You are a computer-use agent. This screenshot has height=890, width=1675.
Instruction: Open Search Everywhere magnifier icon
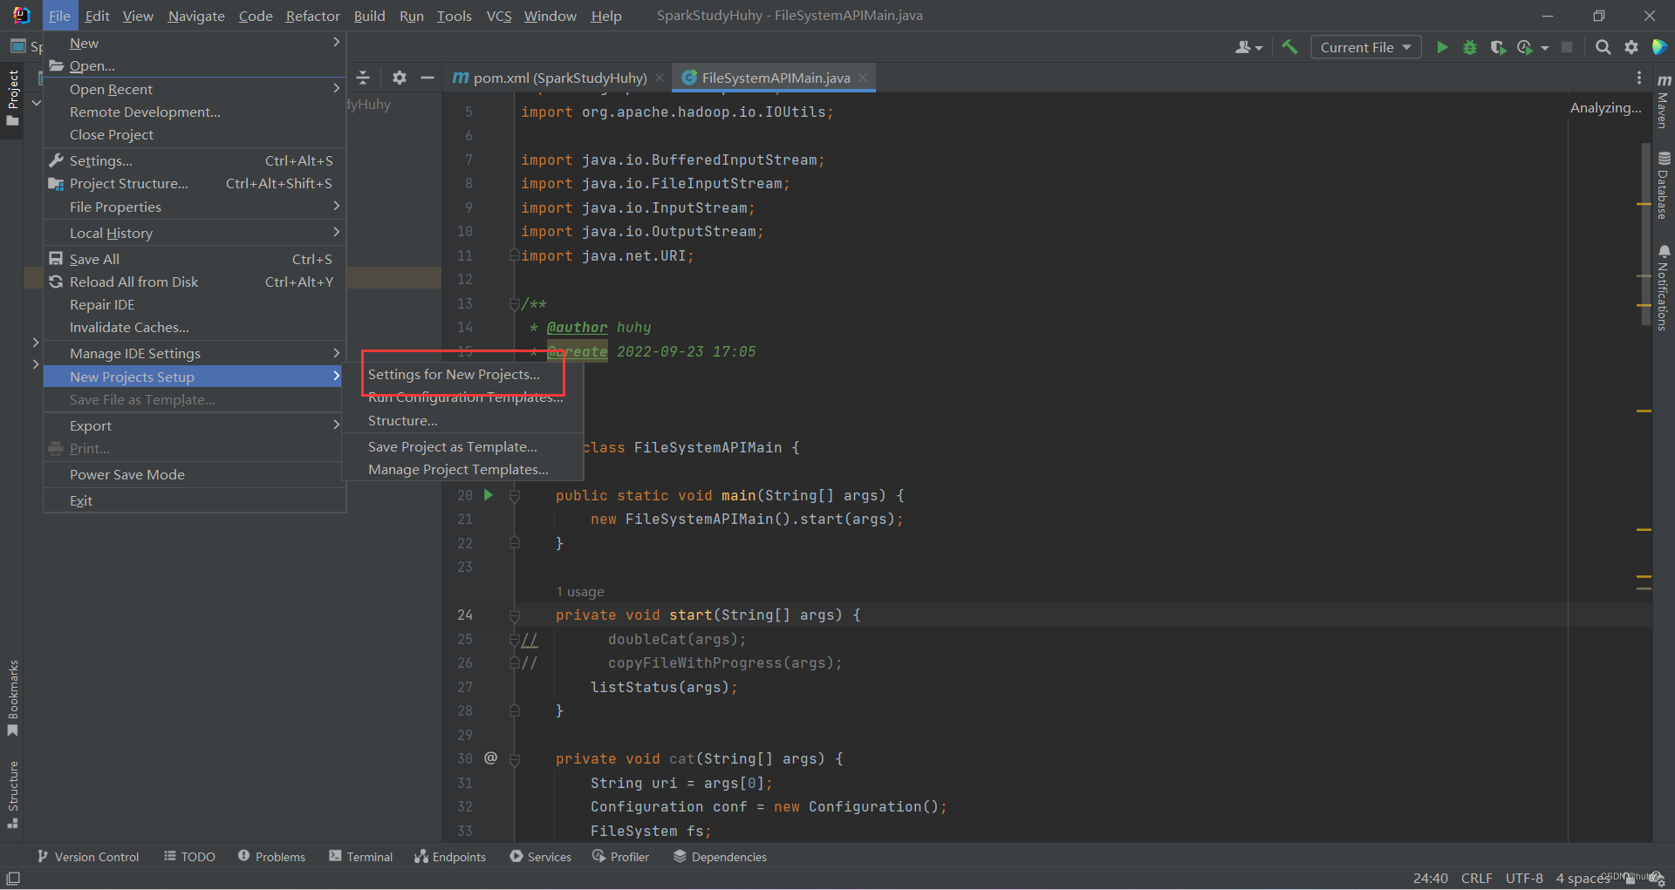click(x=1603, y=47)
